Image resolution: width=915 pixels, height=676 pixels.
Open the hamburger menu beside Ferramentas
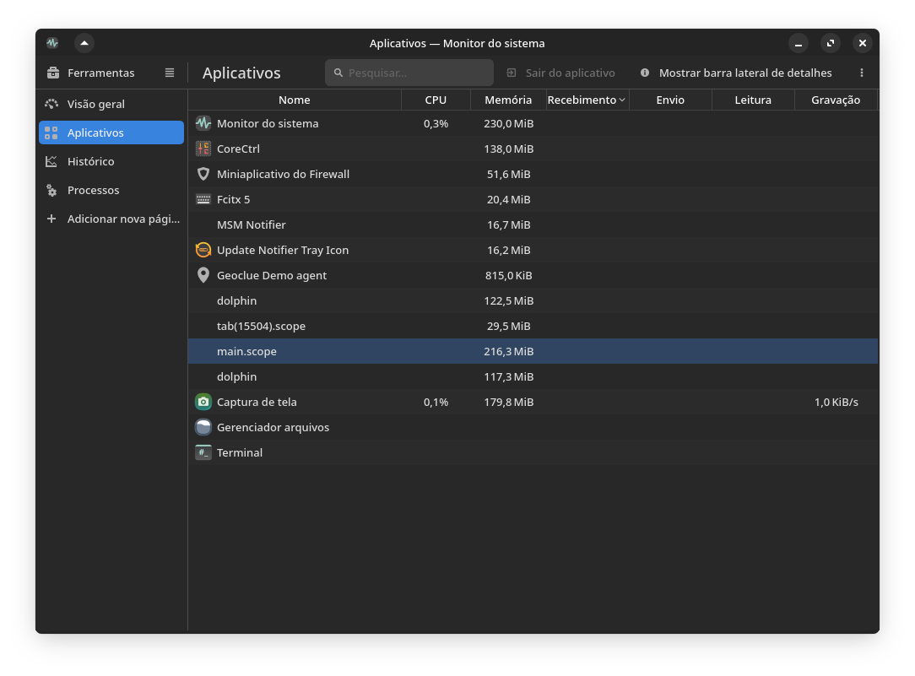click(x=169, y=73)
